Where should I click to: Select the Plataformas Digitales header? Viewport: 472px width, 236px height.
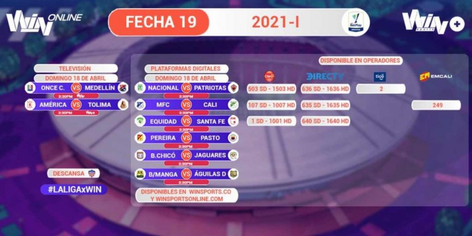pyautogui.click(x=185, y=69)
